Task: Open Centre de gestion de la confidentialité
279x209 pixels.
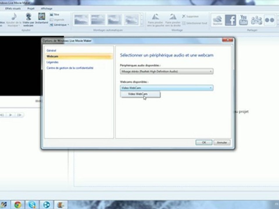Action: point(70,68)
